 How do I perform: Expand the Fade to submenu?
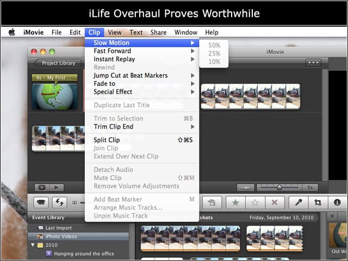(x=142, y=84)
